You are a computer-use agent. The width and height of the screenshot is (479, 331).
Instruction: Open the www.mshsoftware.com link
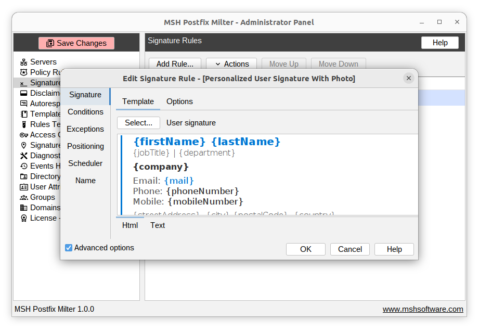coord(423,309)
